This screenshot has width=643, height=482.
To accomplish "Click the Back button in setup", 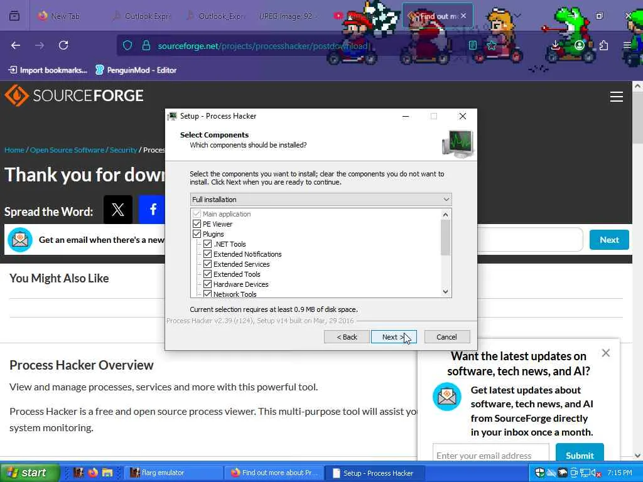I will (x=347, y=337).
